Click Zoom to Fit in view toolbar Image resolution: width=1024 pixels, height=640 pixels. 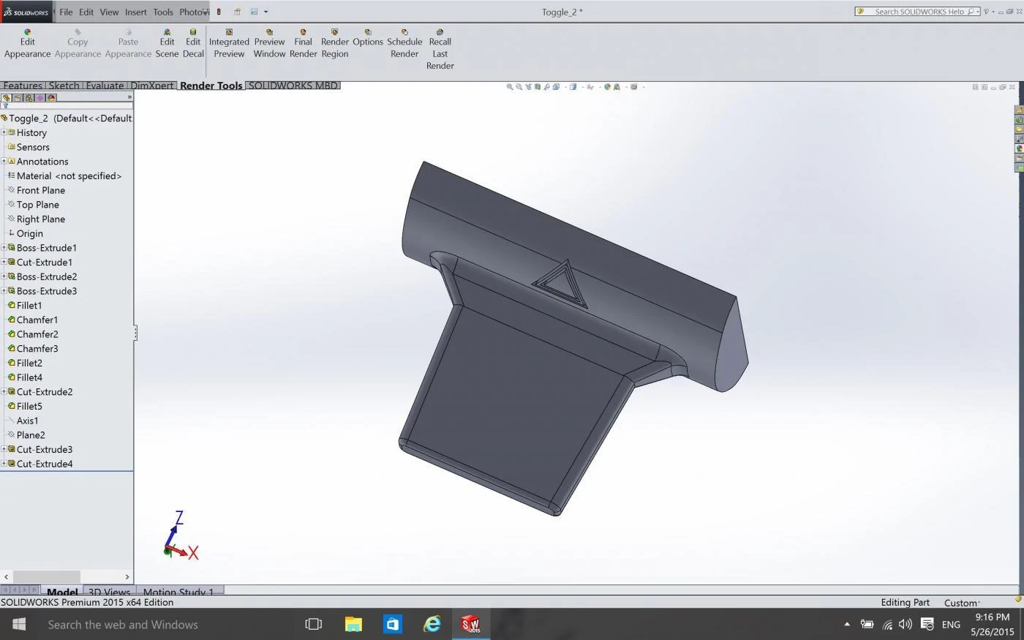(510, 87)
